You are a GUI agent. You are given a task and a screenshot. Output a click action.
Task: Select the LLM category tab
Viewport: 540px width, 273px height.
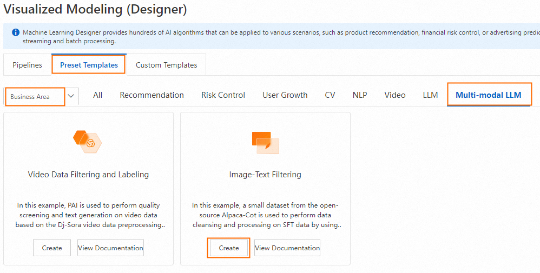tap(430, 95)
